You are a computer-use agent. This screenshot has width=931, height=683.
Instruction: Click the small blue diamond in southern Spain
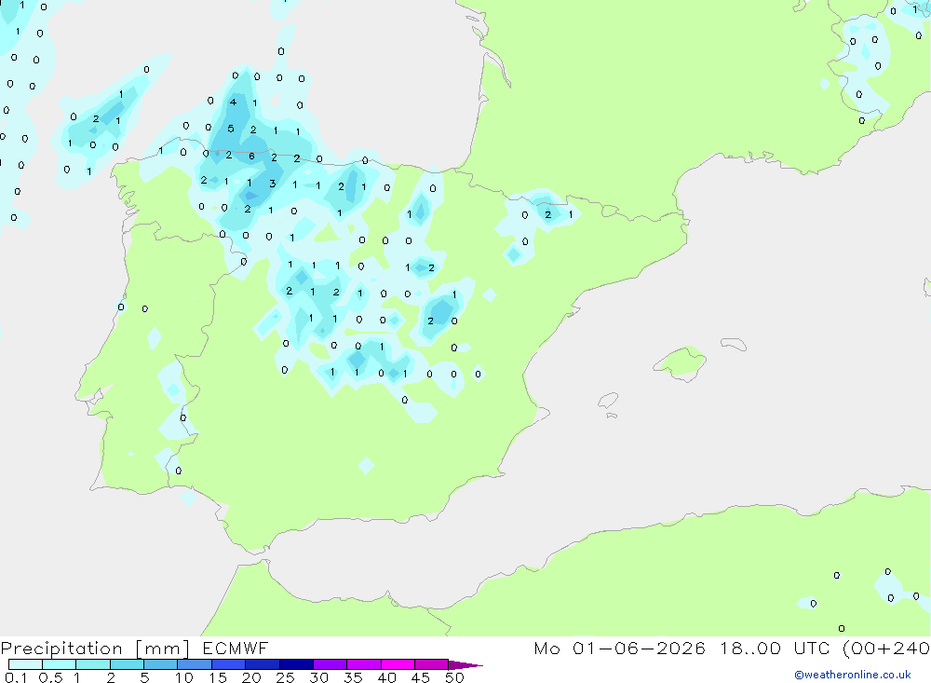point(366,466)
